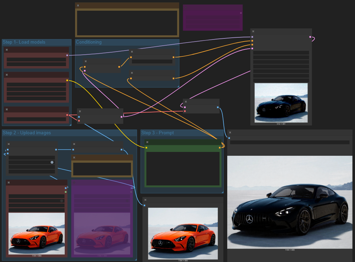
Task: Collapse the middle red node in Step 1 group
Action: [x=7, y=75]
